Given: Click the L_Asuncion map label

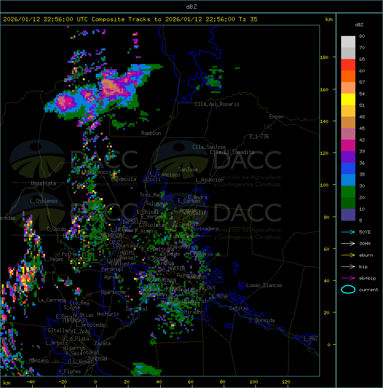Looking at the screenshot, I should tap(209, 180).
